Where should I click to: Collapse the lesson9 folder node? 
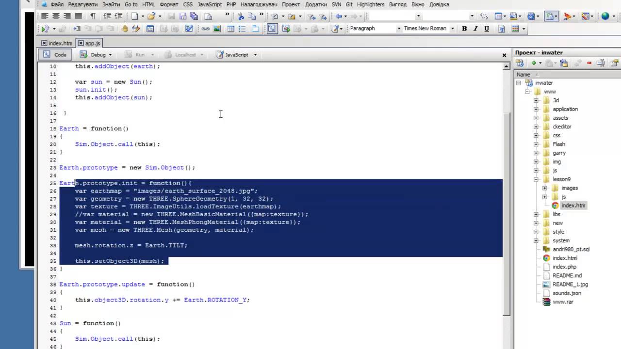click(536, 179)
